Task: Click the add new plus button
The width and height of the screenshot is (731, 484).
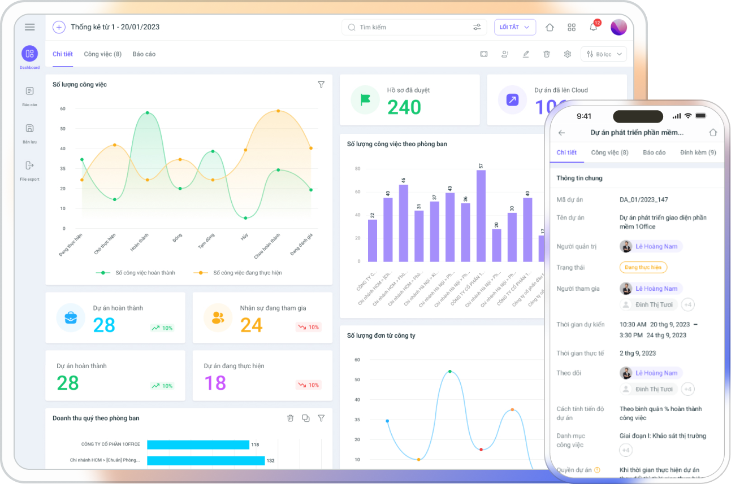Action: tap(59, 27)
